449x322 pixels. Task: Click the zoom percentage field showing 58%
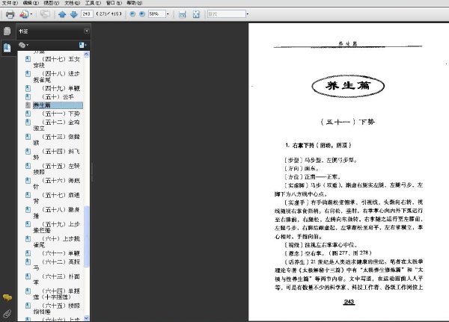(156, 13)
